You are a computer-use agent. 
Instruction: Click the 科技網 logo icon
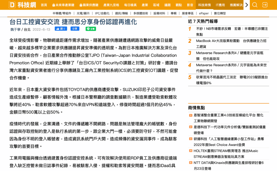pyautogui.click(x=12, y=5)
